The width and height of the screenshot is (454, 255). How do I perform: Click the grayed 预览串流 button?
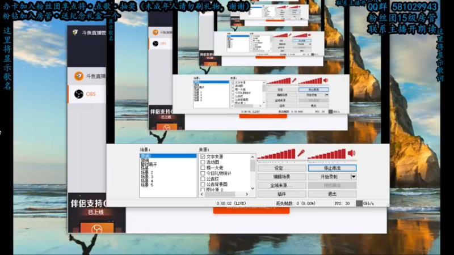(x=332, y=185)
